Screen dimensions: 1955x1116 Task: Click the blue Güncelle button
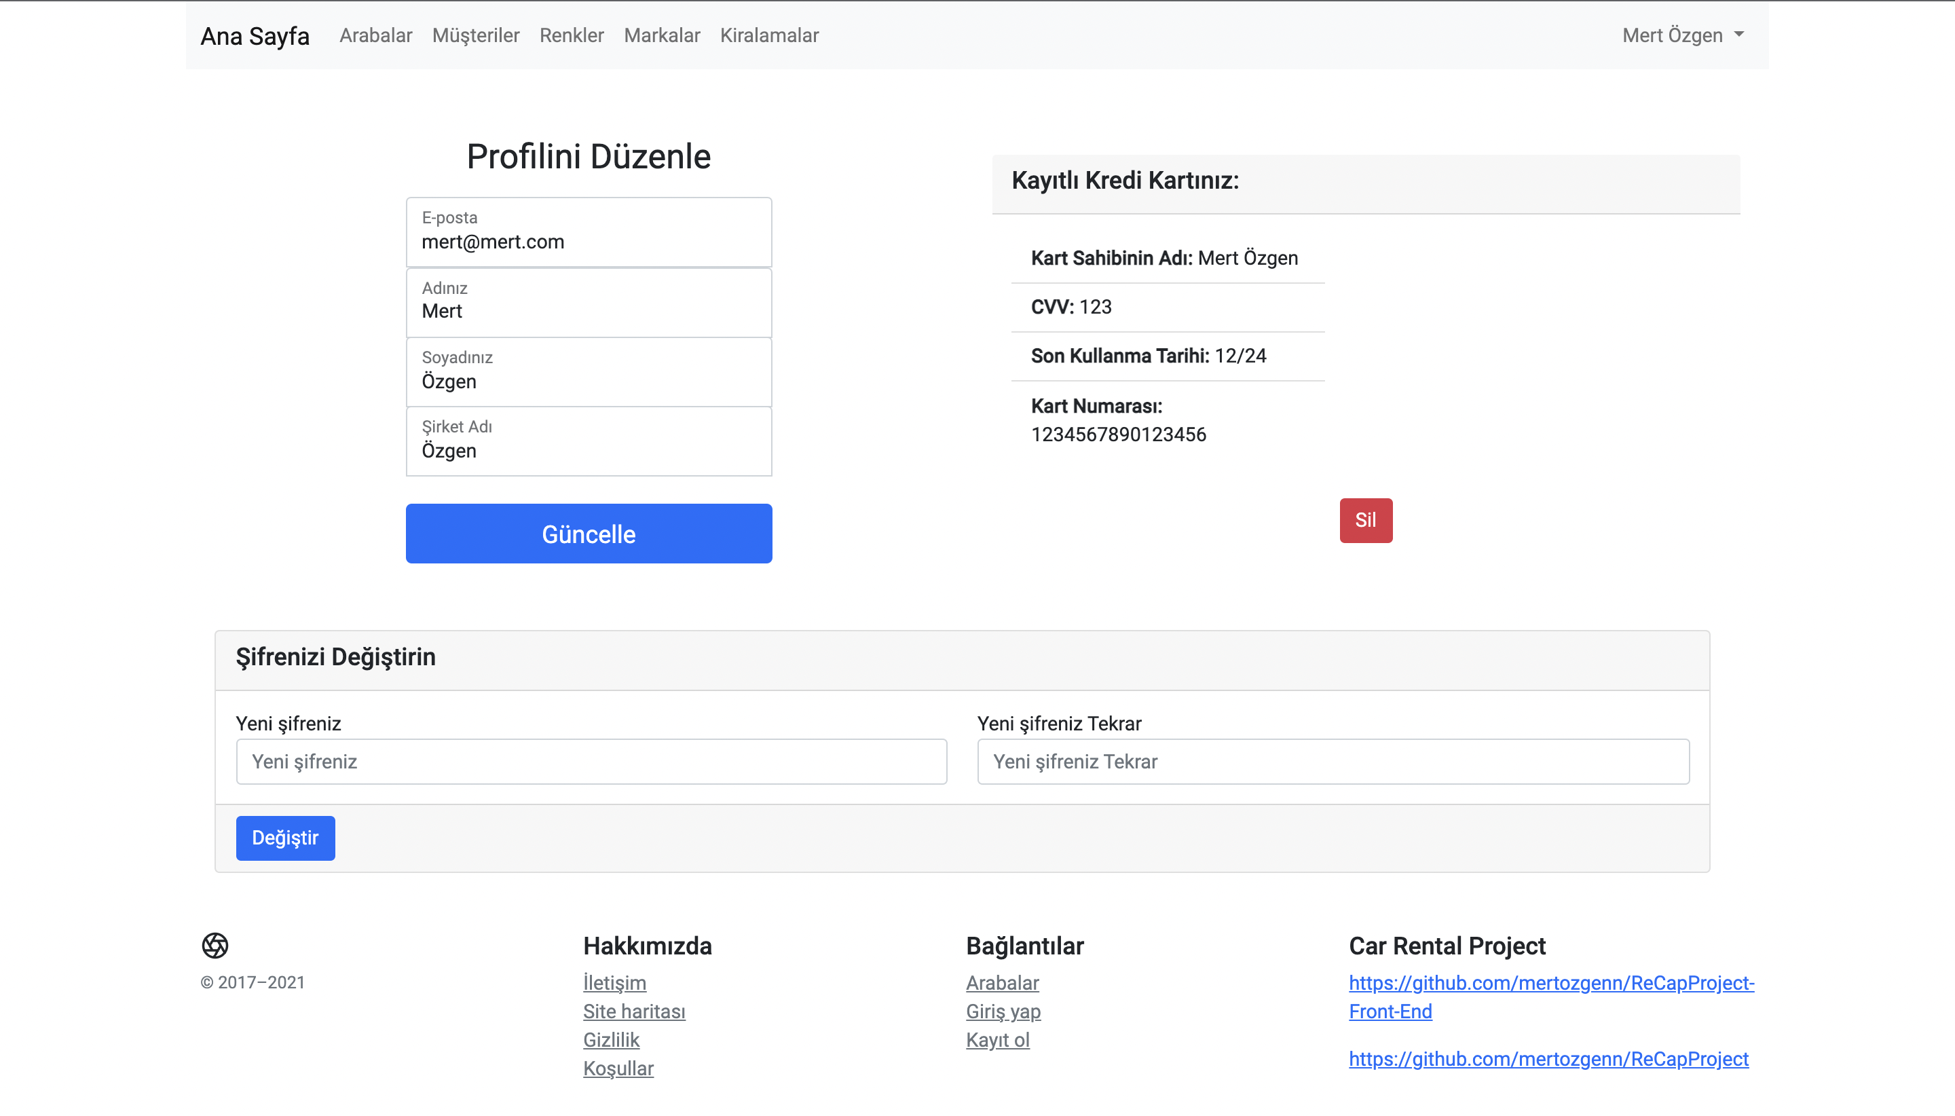589,534
